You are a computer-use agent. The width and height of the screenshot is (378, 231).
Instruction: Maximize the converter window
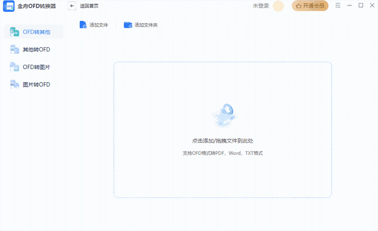pyautogui.click(x=361, y=5)
